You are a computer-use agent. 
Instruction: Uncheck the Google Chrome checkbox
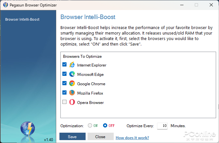pyautogui.click(x=64, y=83)
